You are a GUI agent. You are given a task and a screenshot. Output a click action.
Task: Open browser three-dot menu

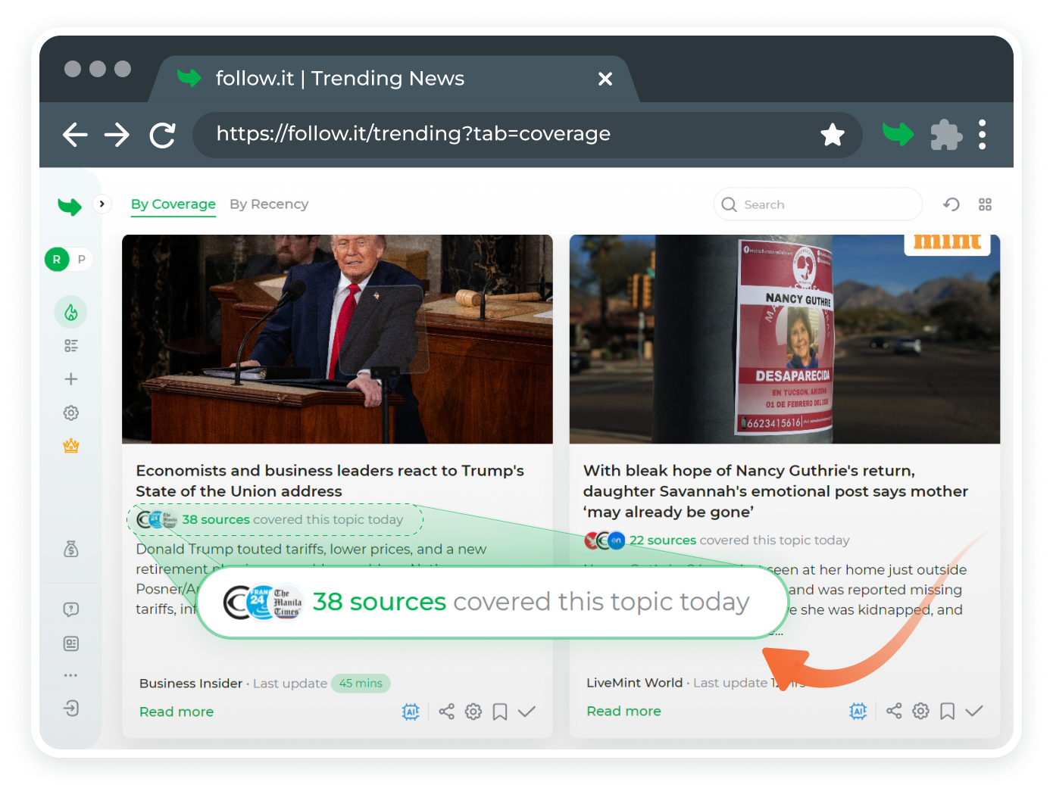click(982, 135)
